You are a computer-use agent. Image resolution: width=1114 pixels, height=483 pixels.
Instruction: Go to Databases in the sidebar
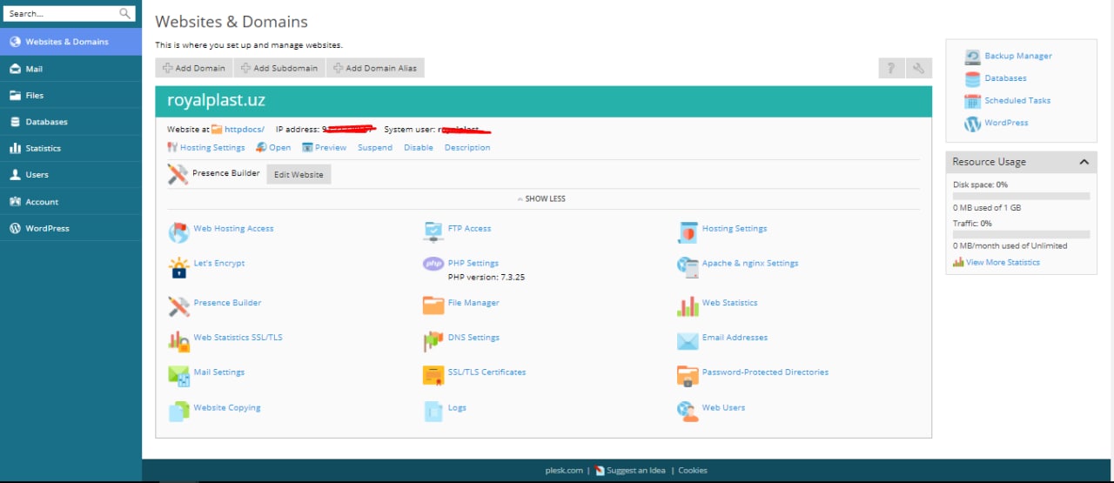[x=70, y=122]
